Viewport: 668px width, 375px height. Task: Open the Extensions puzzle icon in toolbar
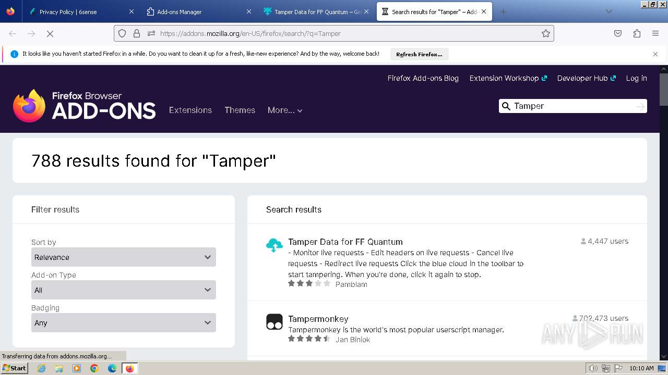point(637,33)
